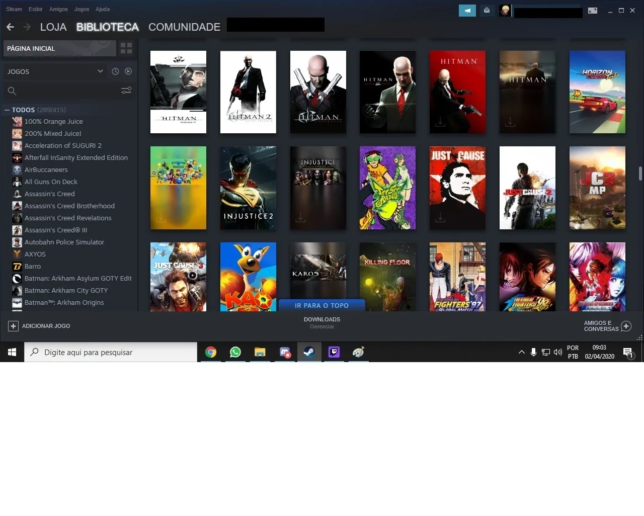Screen dimensions: 644x516
Task: Open Hitman 2 Silent Assassin cover
Action: 248,92
